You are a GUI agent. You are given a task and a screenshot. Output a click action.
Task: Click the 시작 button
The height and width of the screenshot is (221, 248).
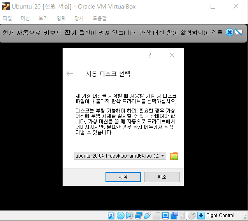[123, 177]
